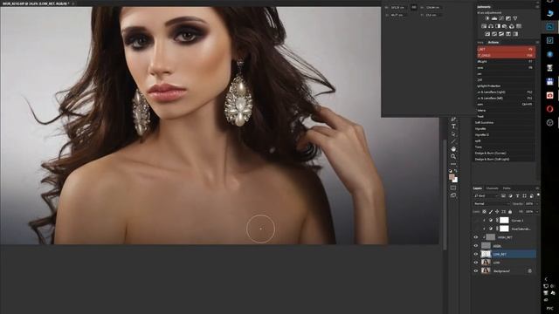Add a Levels adjustment layer
559x314 pixels.
click(494, 18)
